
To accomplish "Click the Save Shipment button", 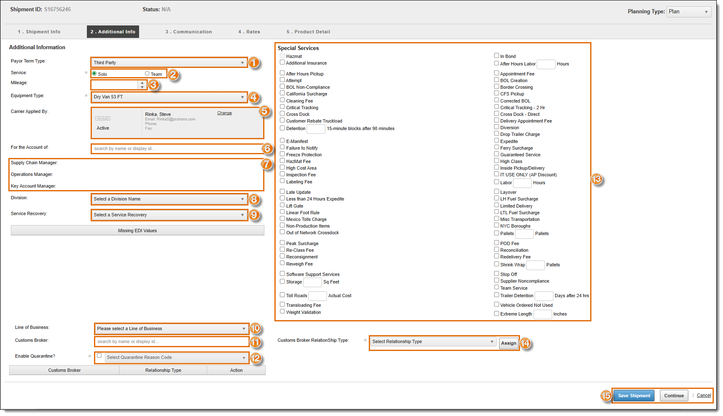I will click(x=634, y=396).
